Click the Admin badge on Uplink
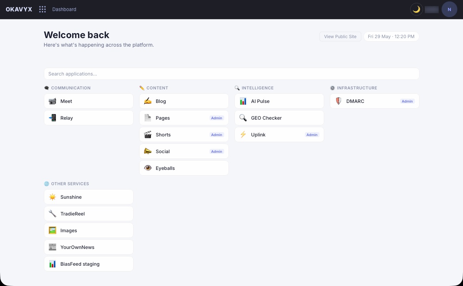The image size is (463, 286). (312, 135)
